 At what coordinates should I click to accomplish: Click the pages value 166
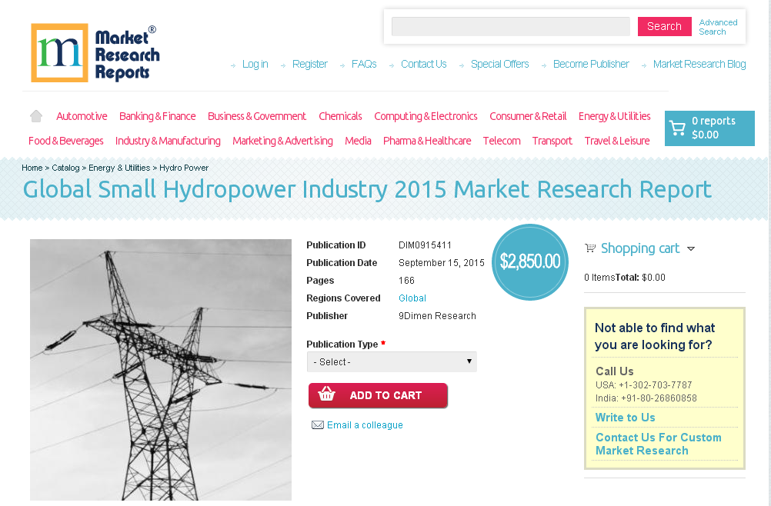tap(406, 281)
